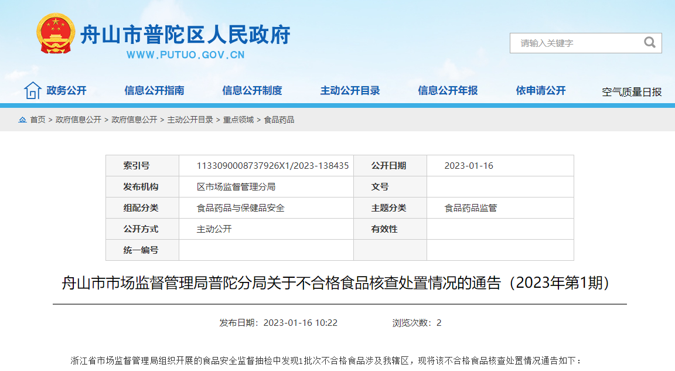This screenshot has height=371, width=675.
Task: Open the 空气质量日报 link
Action: coord(632,92)
